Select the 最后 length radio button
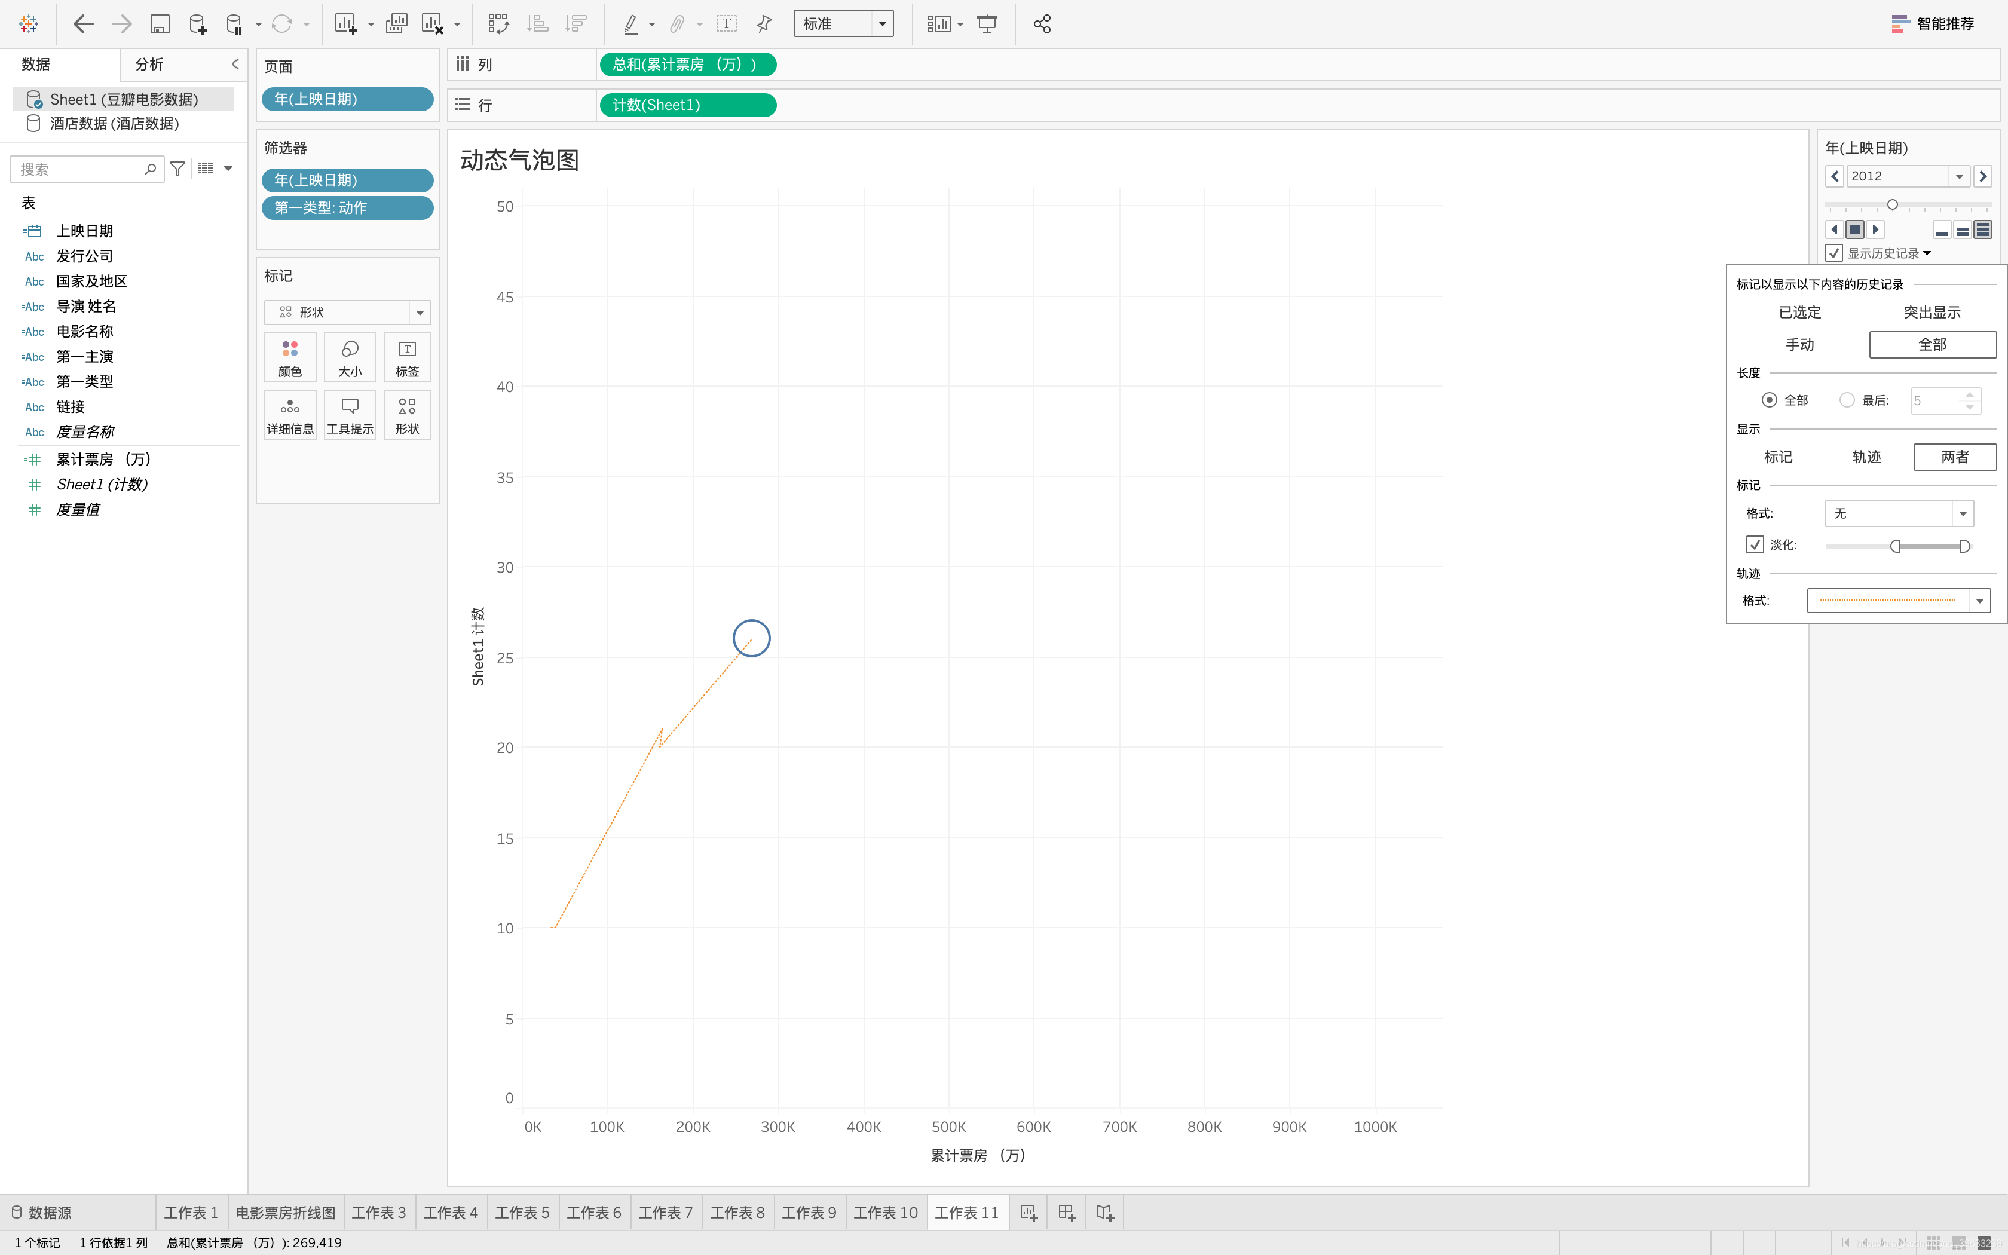Screen dimensions: 2008x1255 point(1847,400)
